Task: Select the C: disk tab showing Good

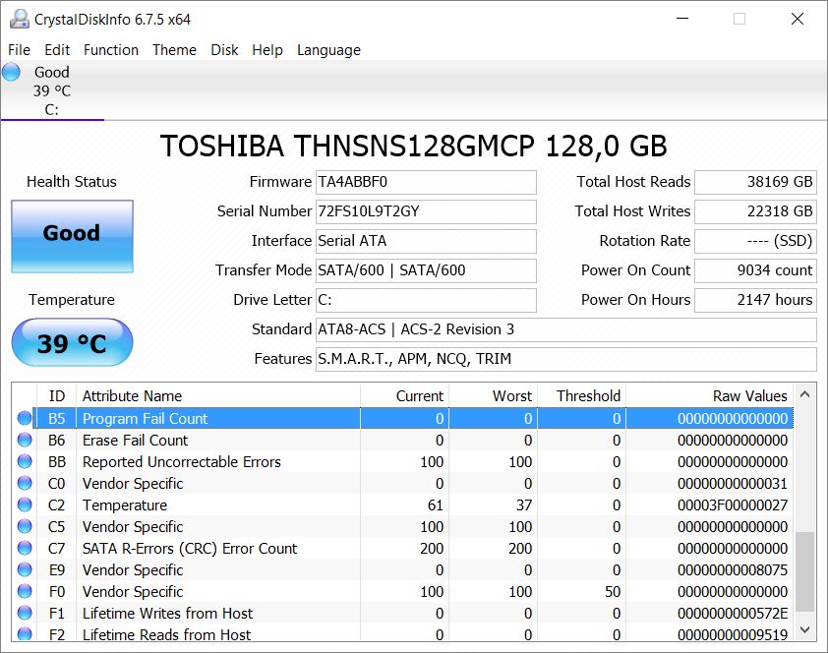Action: point(52,90)
